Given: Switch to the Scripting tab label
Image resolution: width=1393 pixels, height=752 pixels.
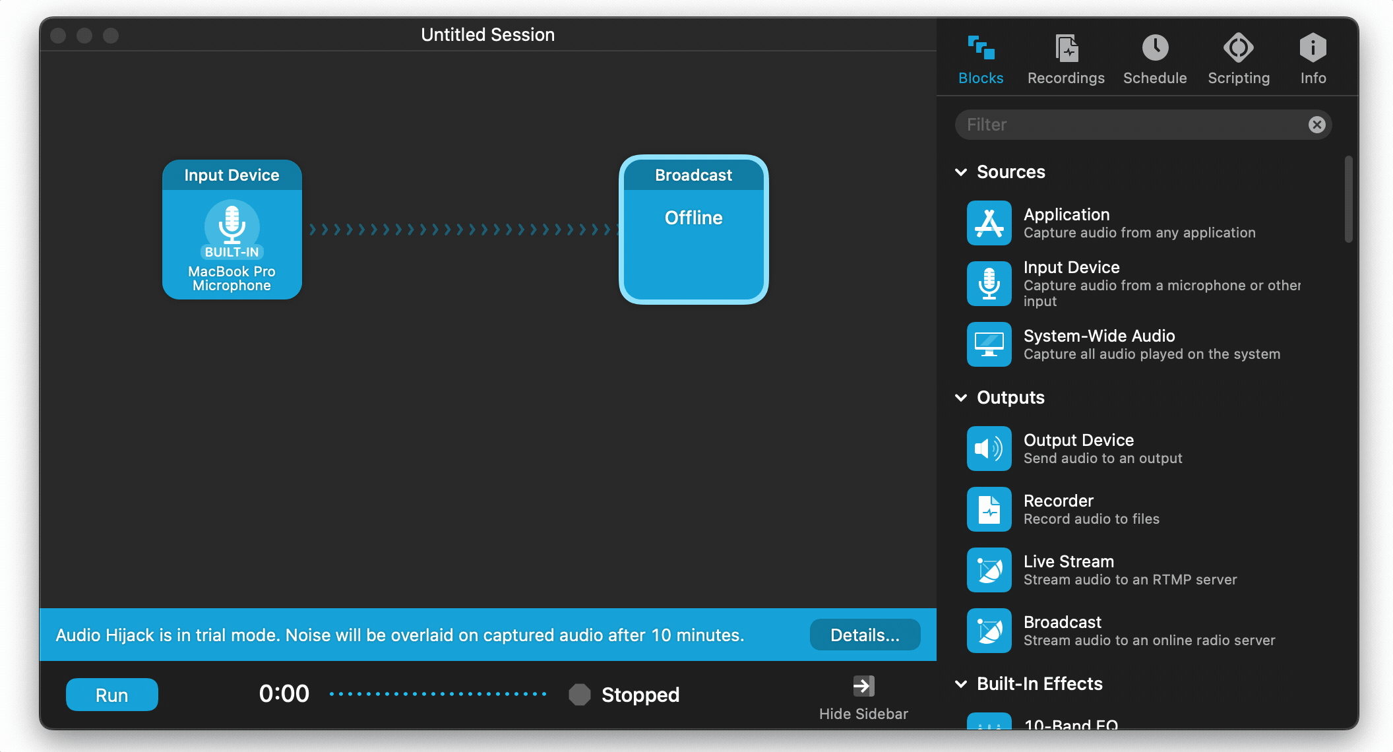Looking at the screenshot, I should tap(1239, 78).
